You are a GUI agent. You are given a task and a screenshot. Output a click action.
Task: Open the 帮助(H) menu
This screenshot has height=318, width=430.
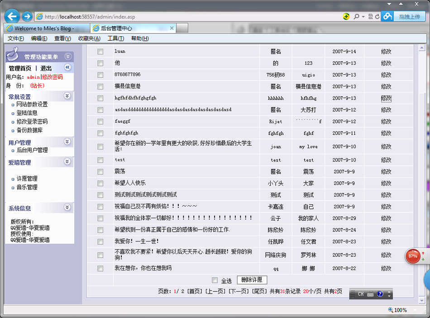tap(140, 39)
